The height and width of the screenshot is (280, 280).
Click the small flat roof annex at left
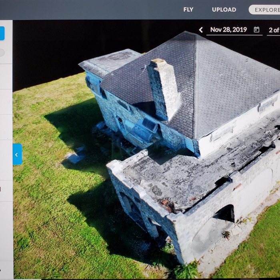click(x=110, y=62)
